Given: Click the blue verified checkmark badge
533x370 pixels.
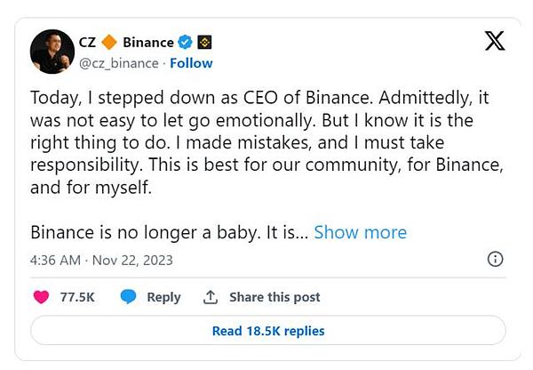Looking at the screenshot, I should tap(185, 42).
